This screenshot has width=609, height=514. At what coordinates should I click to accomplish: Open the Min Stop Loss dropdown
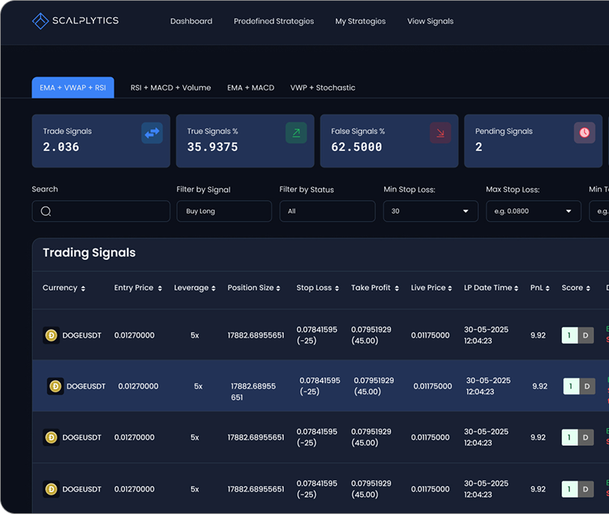click(430, 211)
